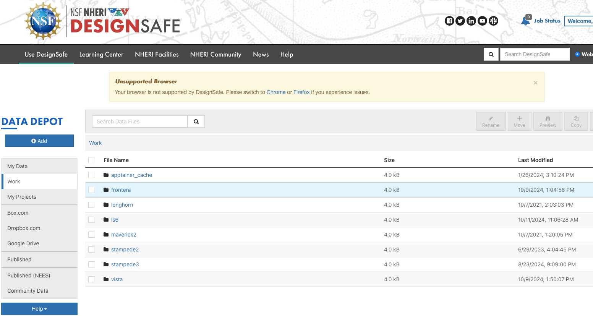Open the Use DesignSafe menu
Image resolution: width=593 pixels, height=316 pixels.
46,54
